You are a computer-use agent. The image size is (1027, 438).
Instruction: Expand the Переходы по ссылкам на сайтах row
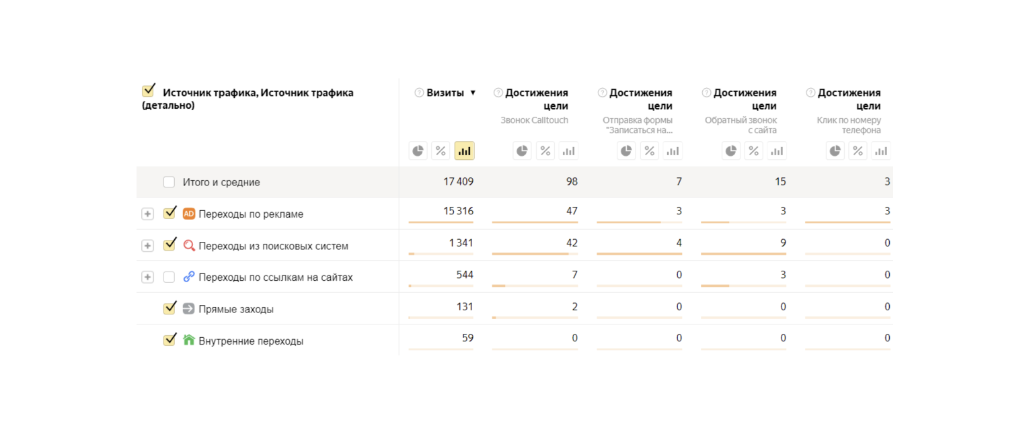147,277
